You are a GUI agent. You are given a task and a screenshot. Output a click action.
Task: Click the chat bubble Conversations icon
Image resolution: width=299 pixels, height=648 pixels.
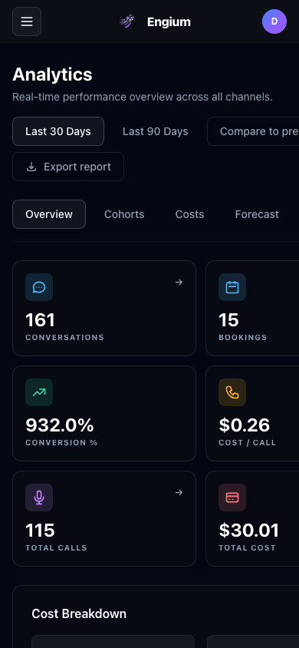(x=39, y=287)
